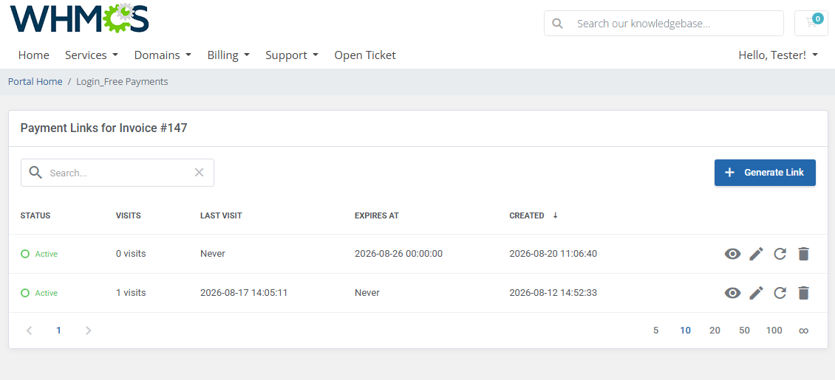Show 50 rows per page
835x380 pixels.
click(x=744, y=331)
